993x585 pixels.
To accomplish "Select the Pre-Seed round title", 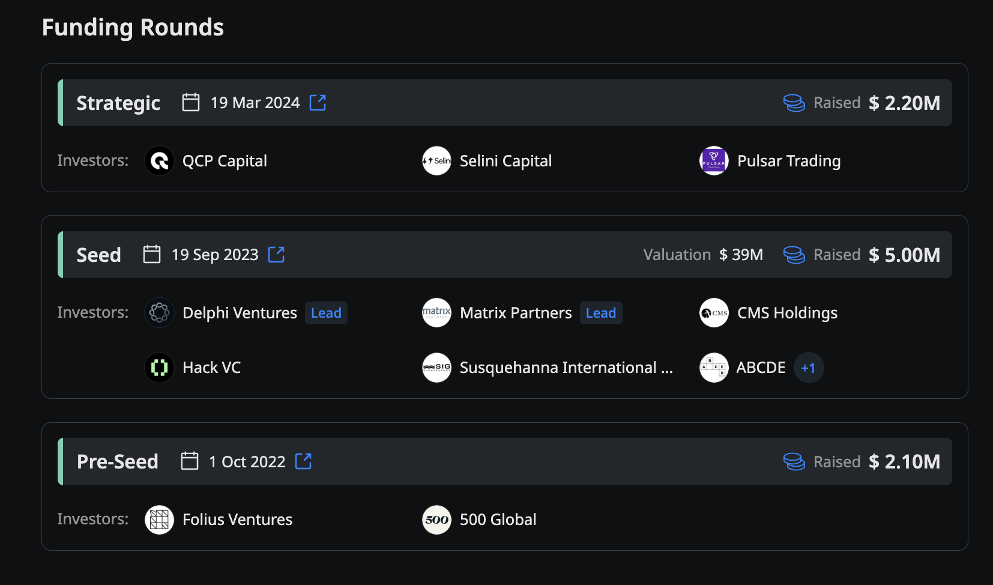I will click(118, 461).
